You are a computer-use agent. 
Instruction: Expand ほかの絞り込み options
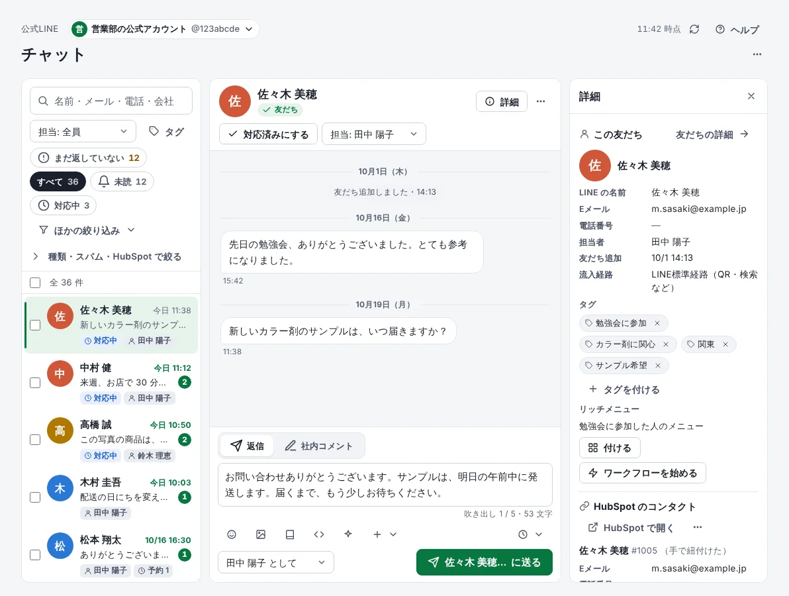[87, 230]
